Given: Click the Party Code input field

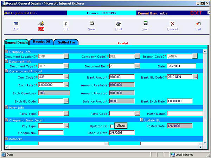Looking at the screenshot, I should (x=122, y=113).
